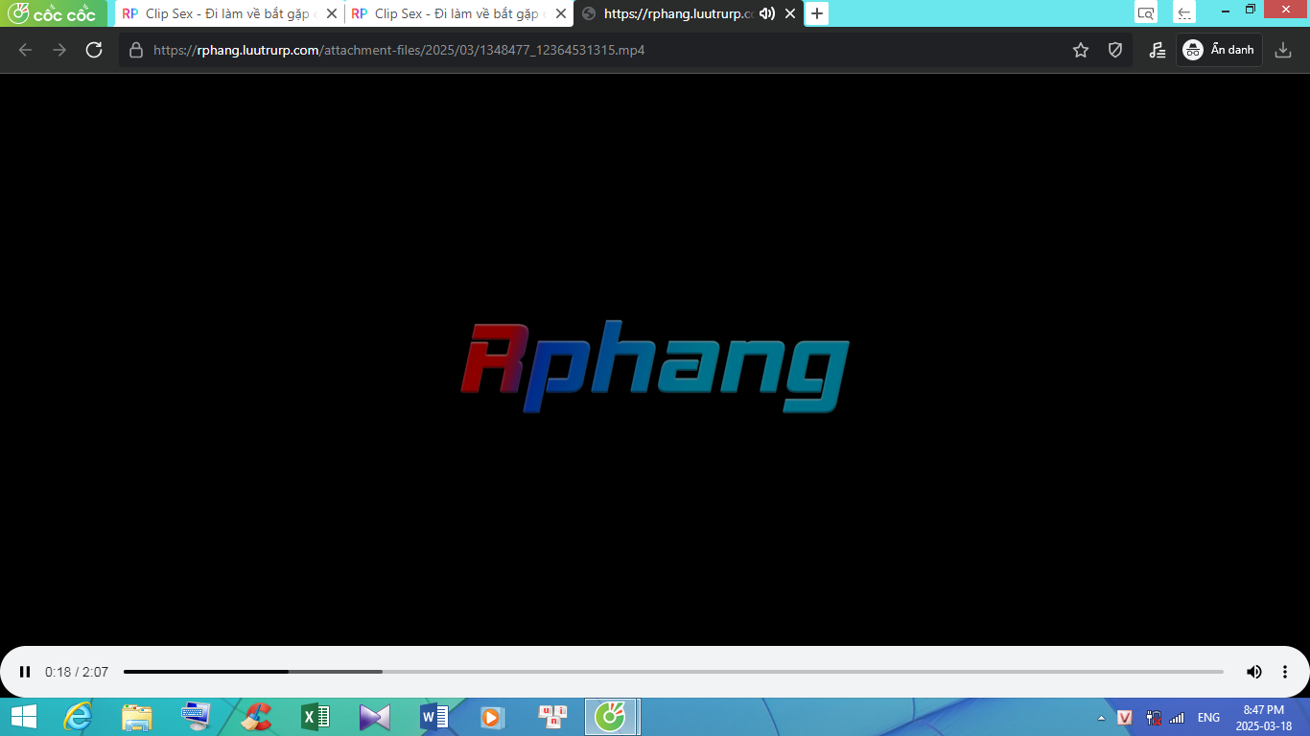The width and height of the screenshot is (1310, 736).
Task: Check signal strength bars in the tray
Action: (x=1177, y=718)
